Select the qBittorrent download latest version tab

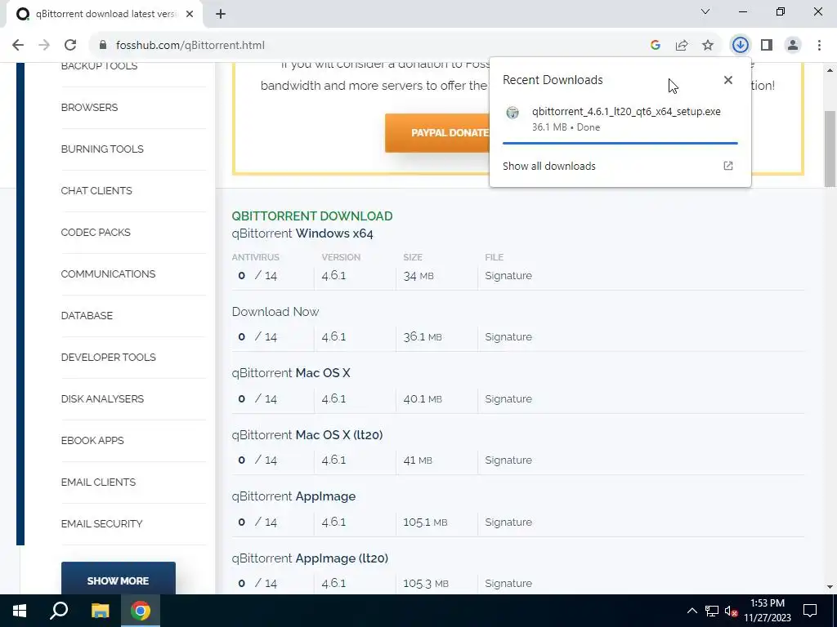click(x=105, y=14)
